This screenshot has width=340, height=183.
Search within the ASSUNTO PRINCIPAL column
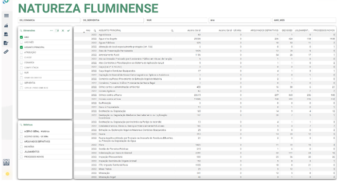click(x=172, y=30)
